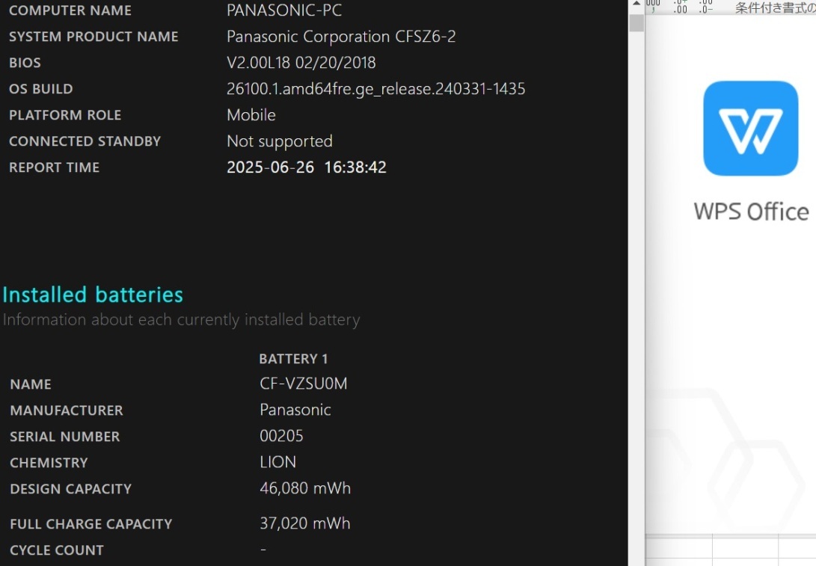Click the OS BUILD label

40,89
